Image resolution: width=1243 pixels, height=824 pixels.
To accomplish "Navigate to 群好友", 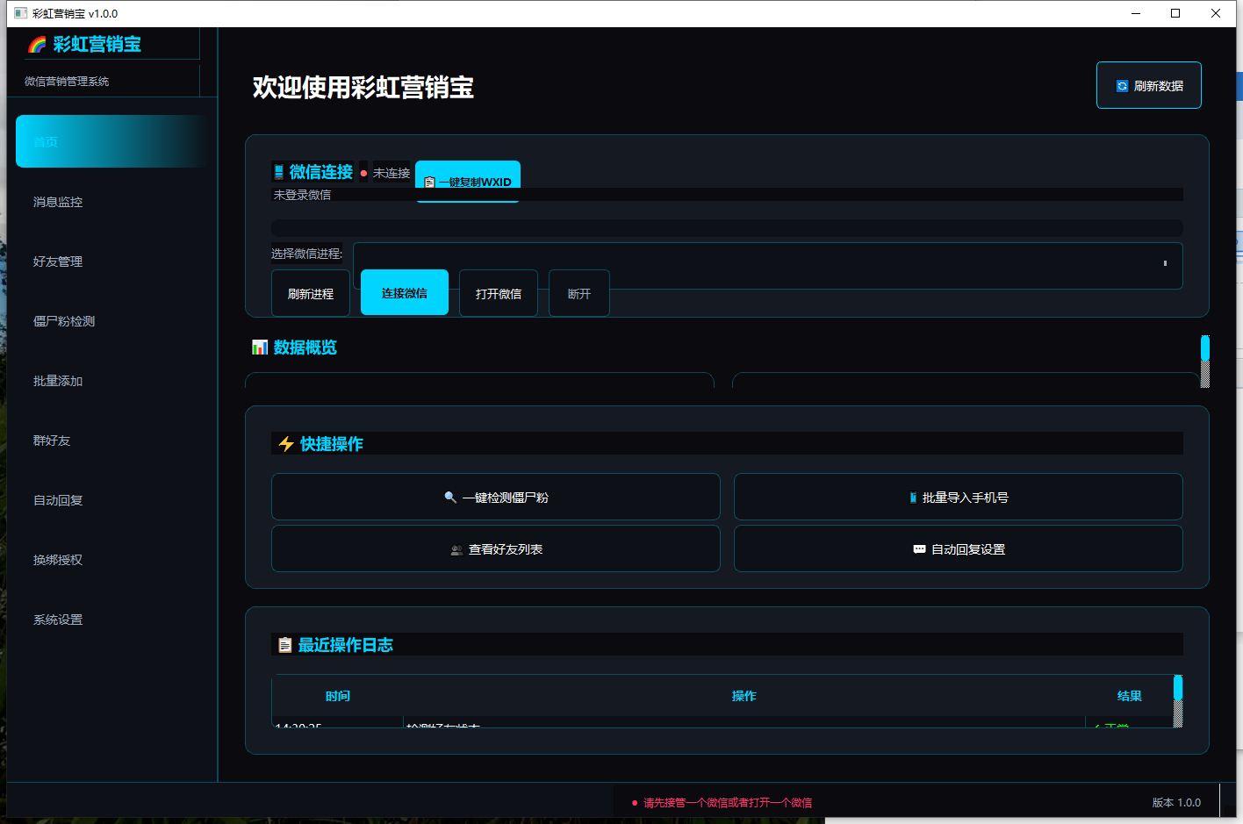I will (x=111, y=441).
